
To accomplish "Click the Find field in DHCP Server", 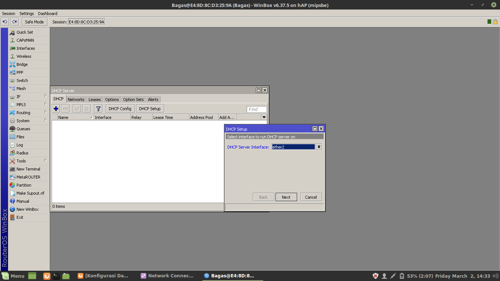I will (257, 109).
